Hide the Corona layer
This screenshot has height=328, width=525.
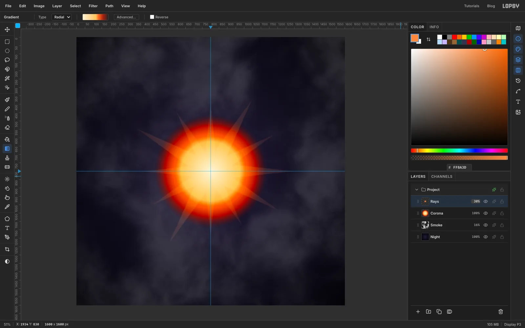click(x=486, y=213)
